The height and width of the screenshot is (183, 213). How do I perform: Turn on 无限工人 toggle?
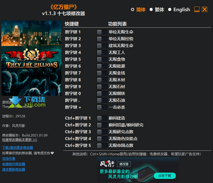tap(102, 53)
